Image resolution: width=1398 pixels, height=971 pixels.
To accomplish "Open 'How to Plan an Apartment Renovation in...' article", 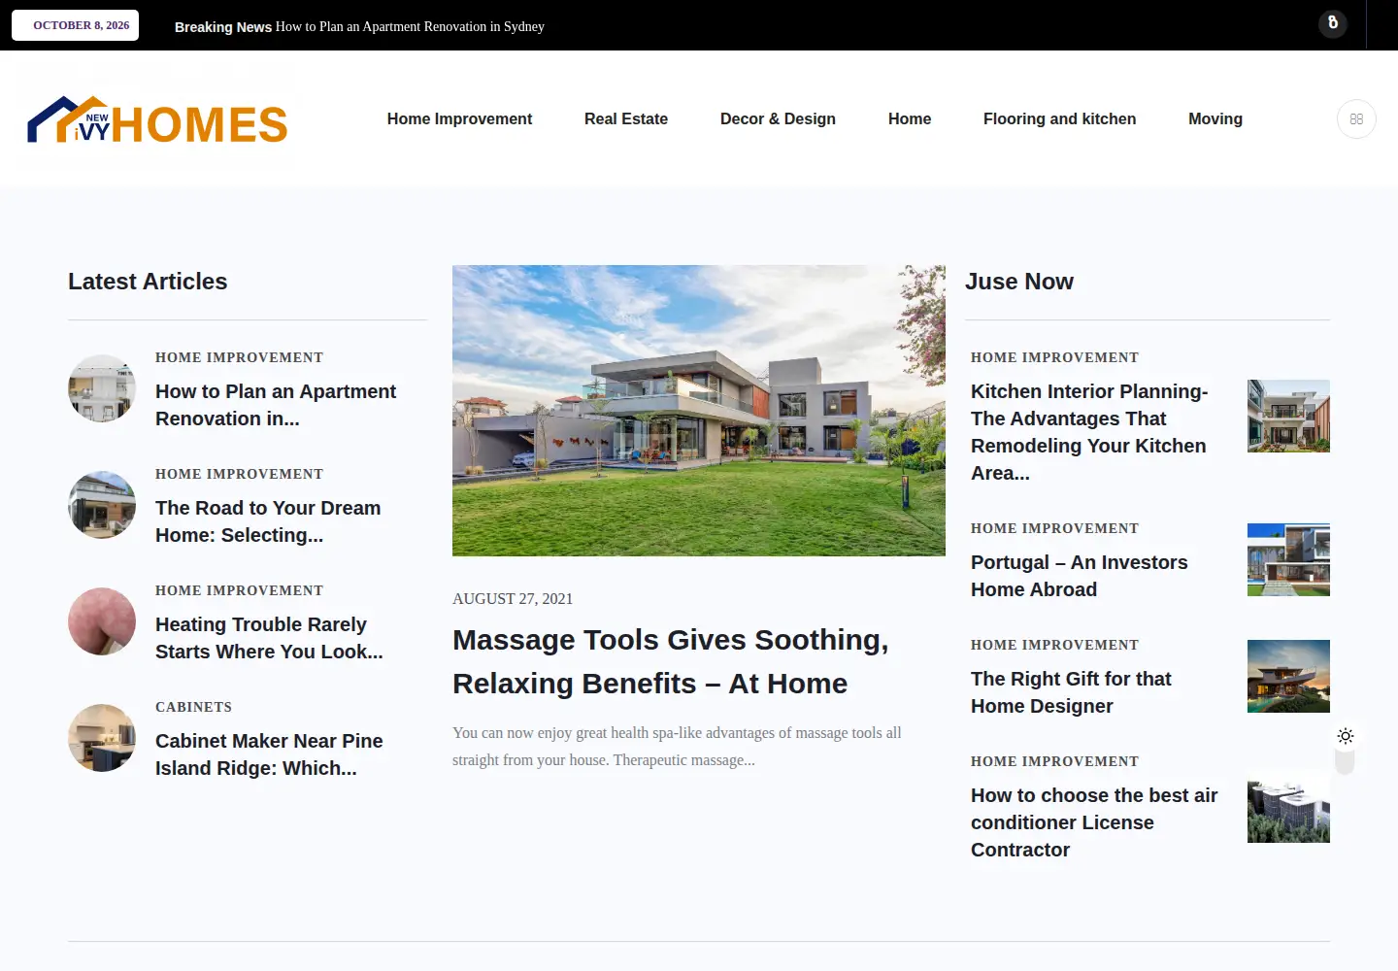I will click(x=276, y=405).
